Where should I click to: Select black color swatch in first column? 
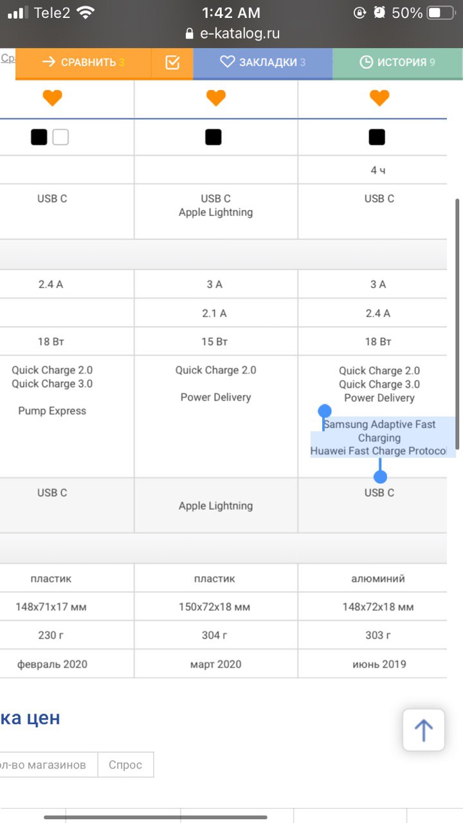(39, 137)
